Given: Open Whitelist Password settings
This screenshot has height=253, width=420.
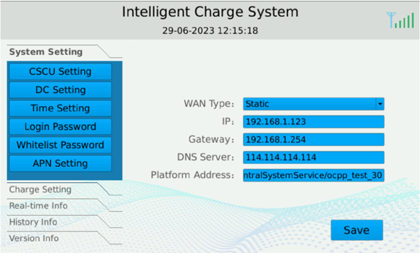Looking at the screenshot, I should pyautogui.click(x=60, y=145).
